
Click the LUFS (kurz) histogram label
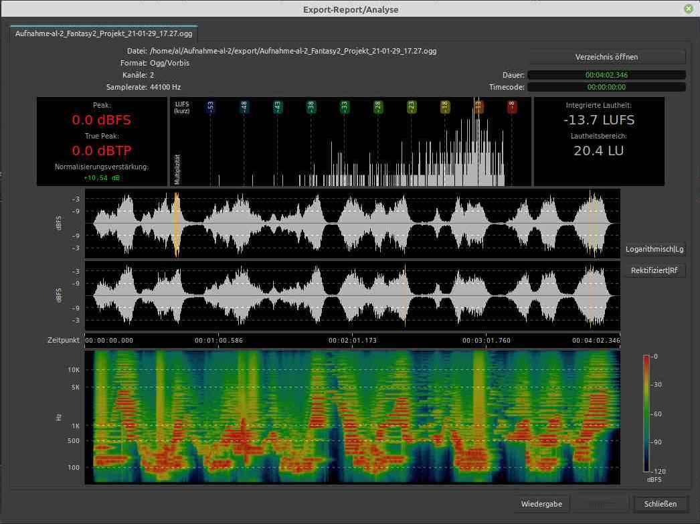[x=182, y=108]
